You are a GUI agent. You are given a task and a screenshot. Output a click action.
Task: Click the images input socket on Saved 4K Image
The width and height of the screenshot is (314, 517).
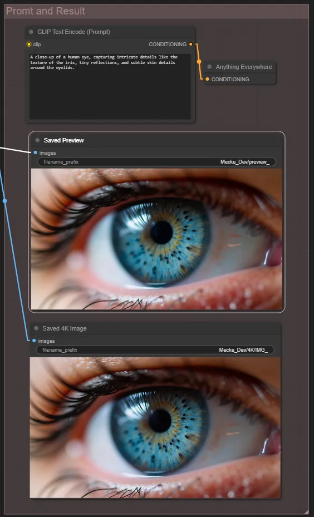coord(34,341)
